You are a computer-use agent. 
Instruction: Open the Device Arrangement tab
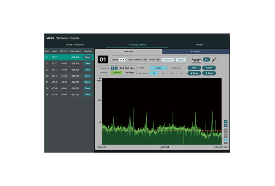click(x=75, y=44)
